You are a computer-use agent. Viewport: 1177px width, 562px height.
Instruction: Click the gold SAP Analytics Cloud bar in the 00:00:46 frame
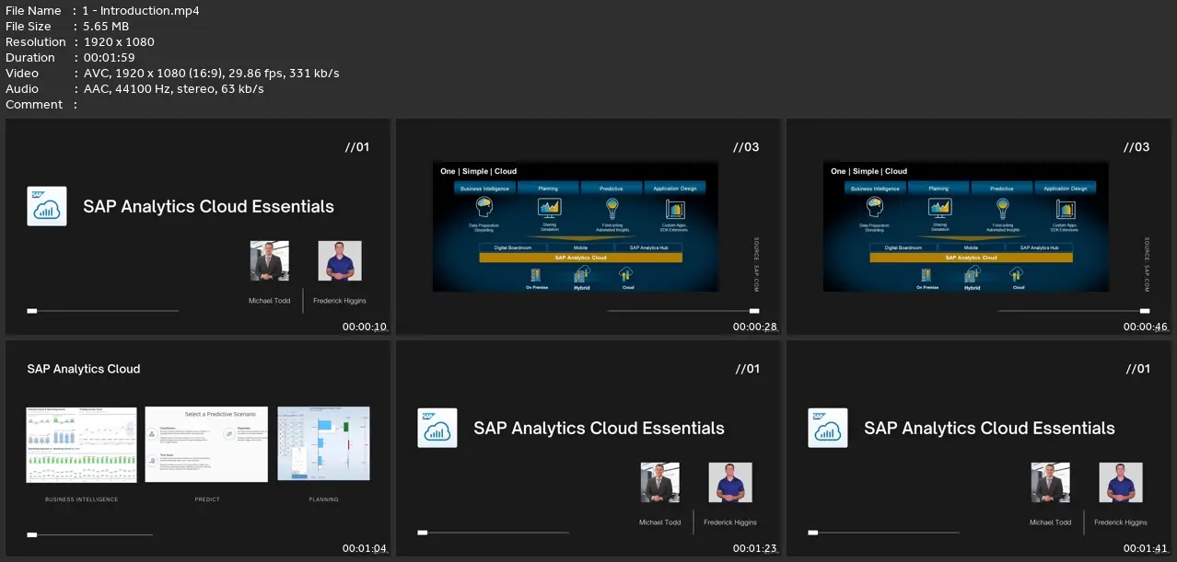[x=972, y=258]
